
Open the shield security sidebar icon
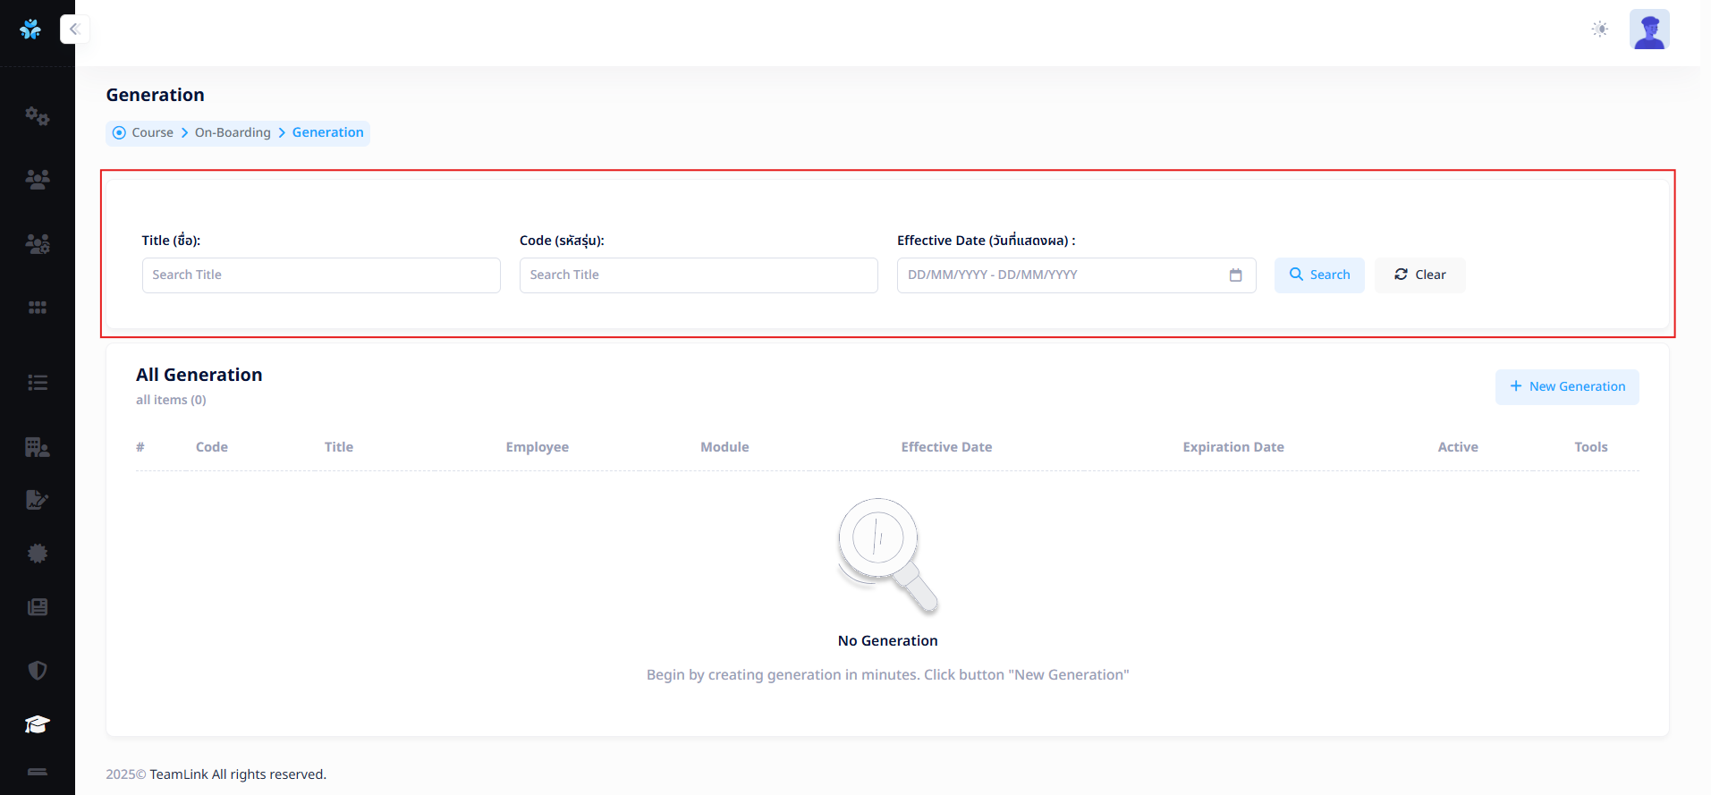click(x=37, y=671)
